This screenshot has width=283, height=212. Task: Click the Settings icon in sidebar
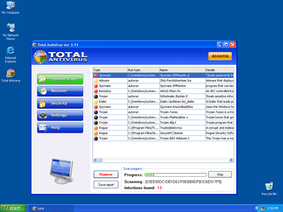(43, 115)
